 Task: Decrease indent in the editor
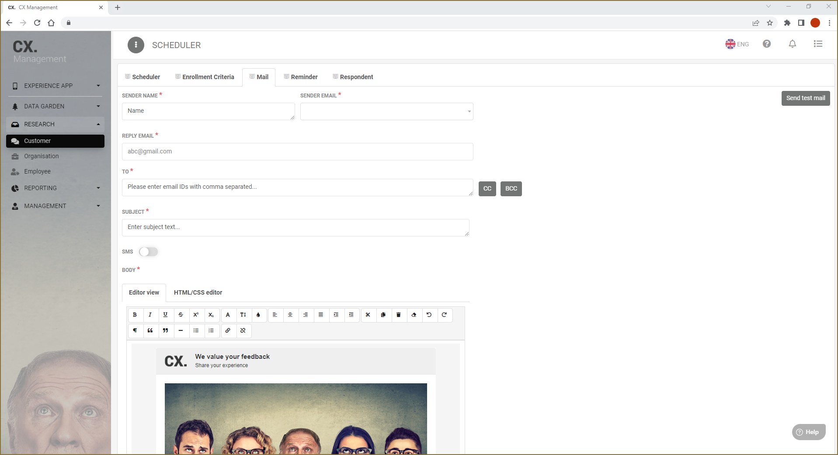(x=351, y=315)
